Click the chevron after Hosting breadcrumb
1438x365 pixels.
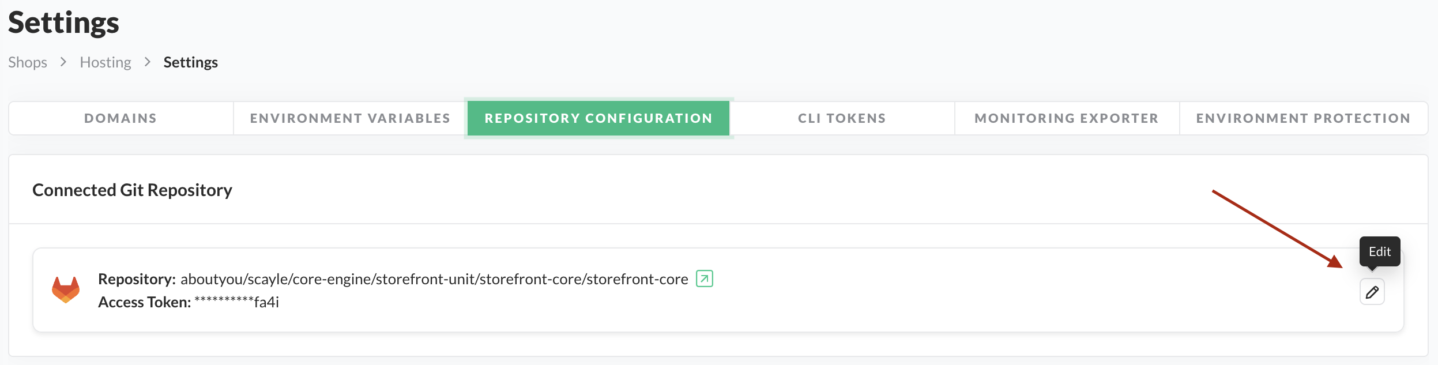click(148, 62)
